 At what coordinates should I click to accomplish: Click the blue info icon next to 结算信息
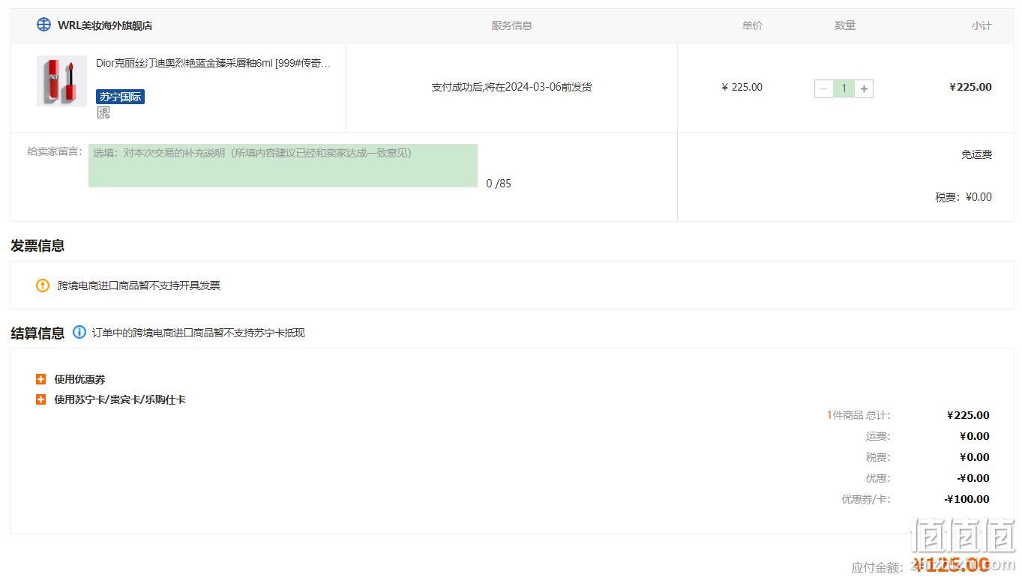point(79,332)
